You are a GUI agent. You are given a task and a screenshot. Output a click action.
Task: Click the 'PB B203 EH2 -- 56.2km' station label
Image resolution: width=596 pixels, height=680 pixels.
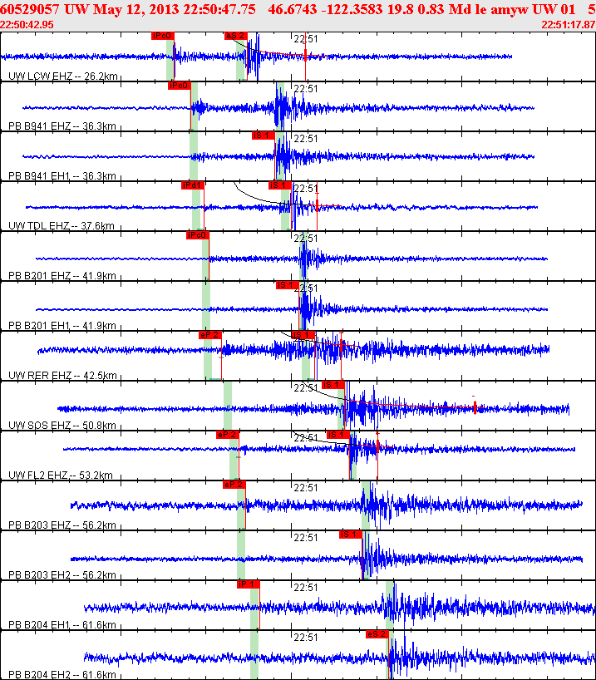click(x=62, y=575)
